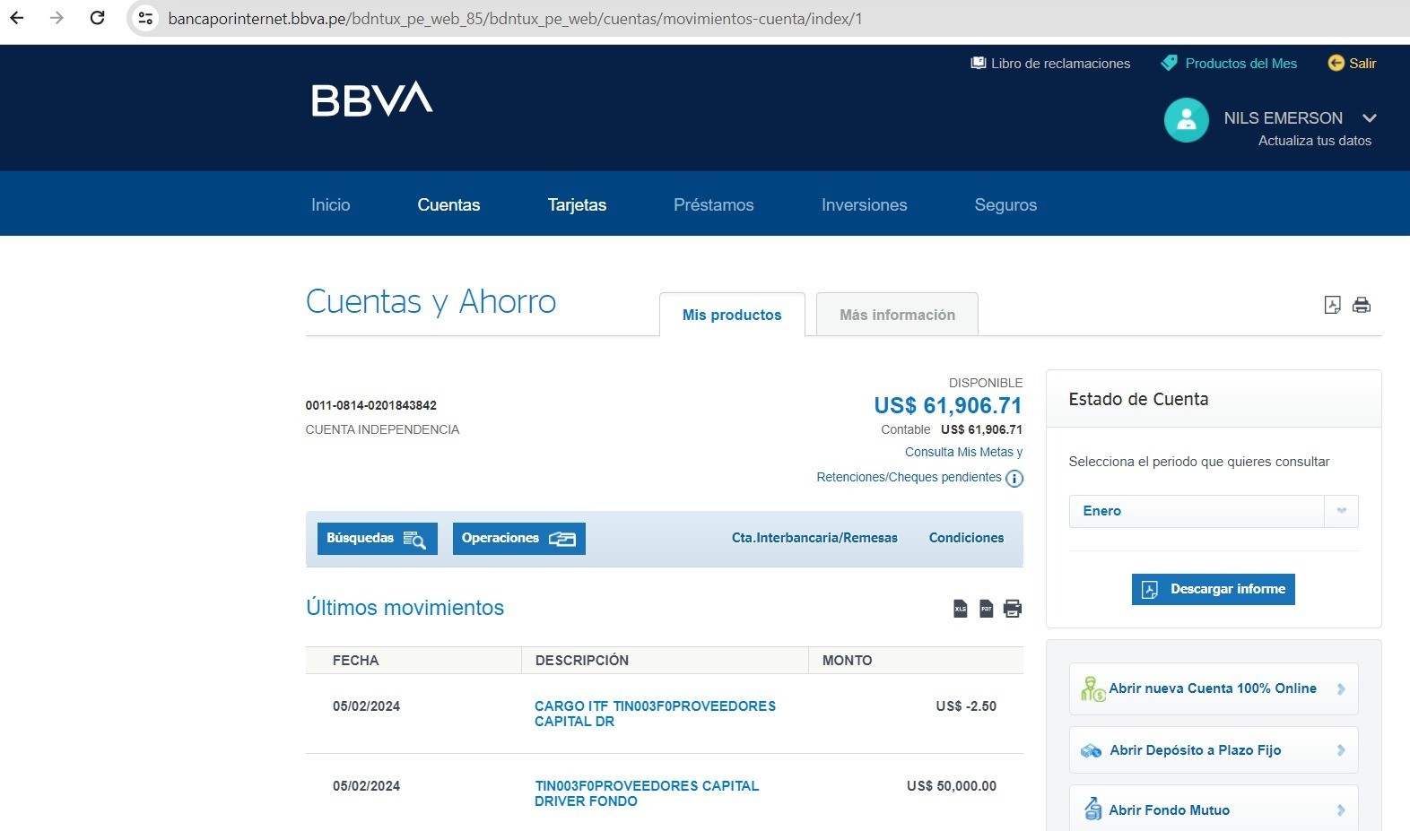Image resolution: width=1410 pixels, height=831 pixels.
Task: Click the printer icon beside Más información
Action: point(1361,305)
